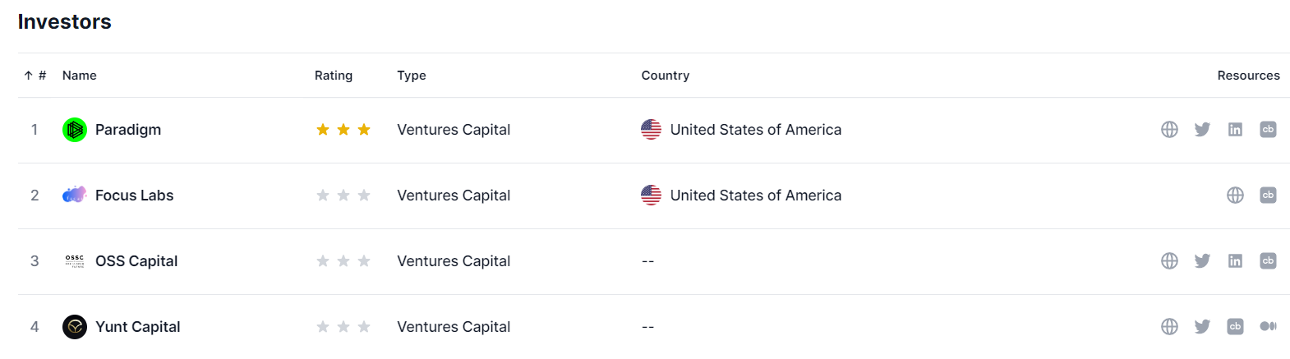Image resolution: width=1290 pixels, height=359 pixels.
Task: Open the Paradigm investor link
Action: [128, 130]
